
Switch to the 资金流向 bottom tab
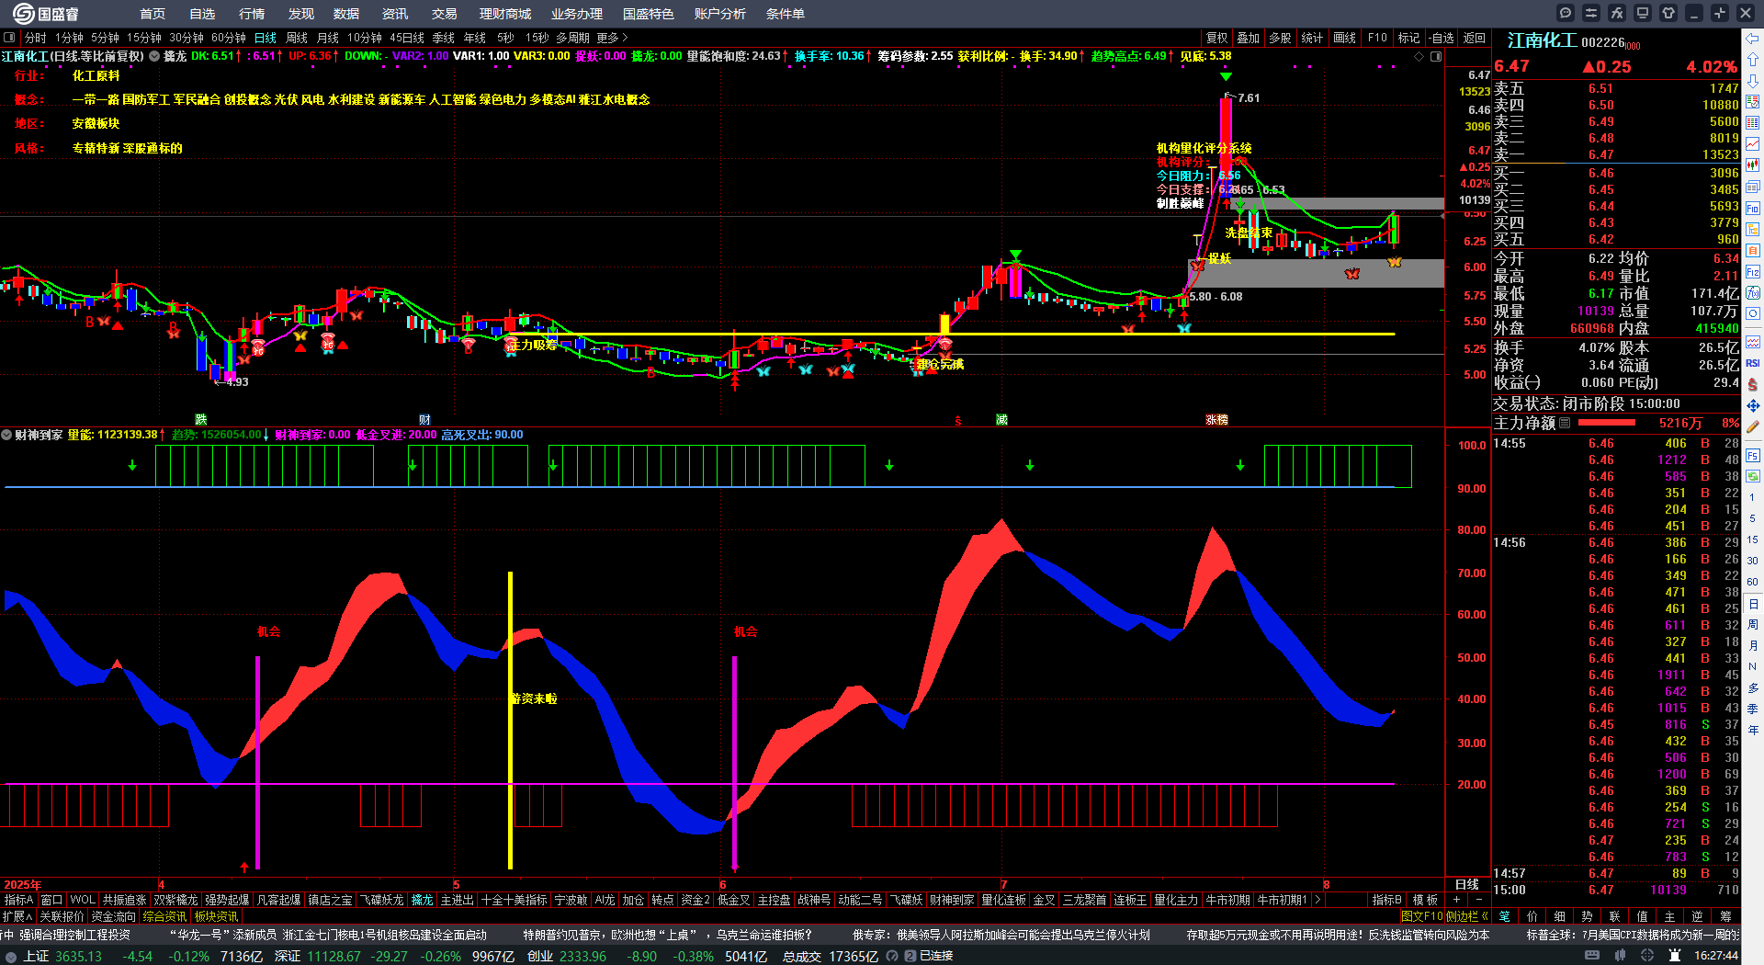[113, 916]
